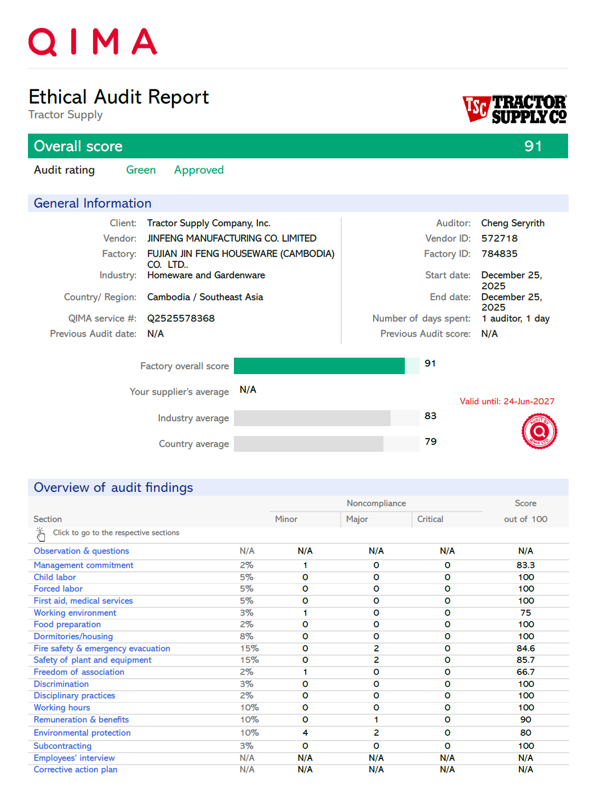Open Remuneration & benefits section
This screenshot has width=596, height=792.
tap(82, 720)
